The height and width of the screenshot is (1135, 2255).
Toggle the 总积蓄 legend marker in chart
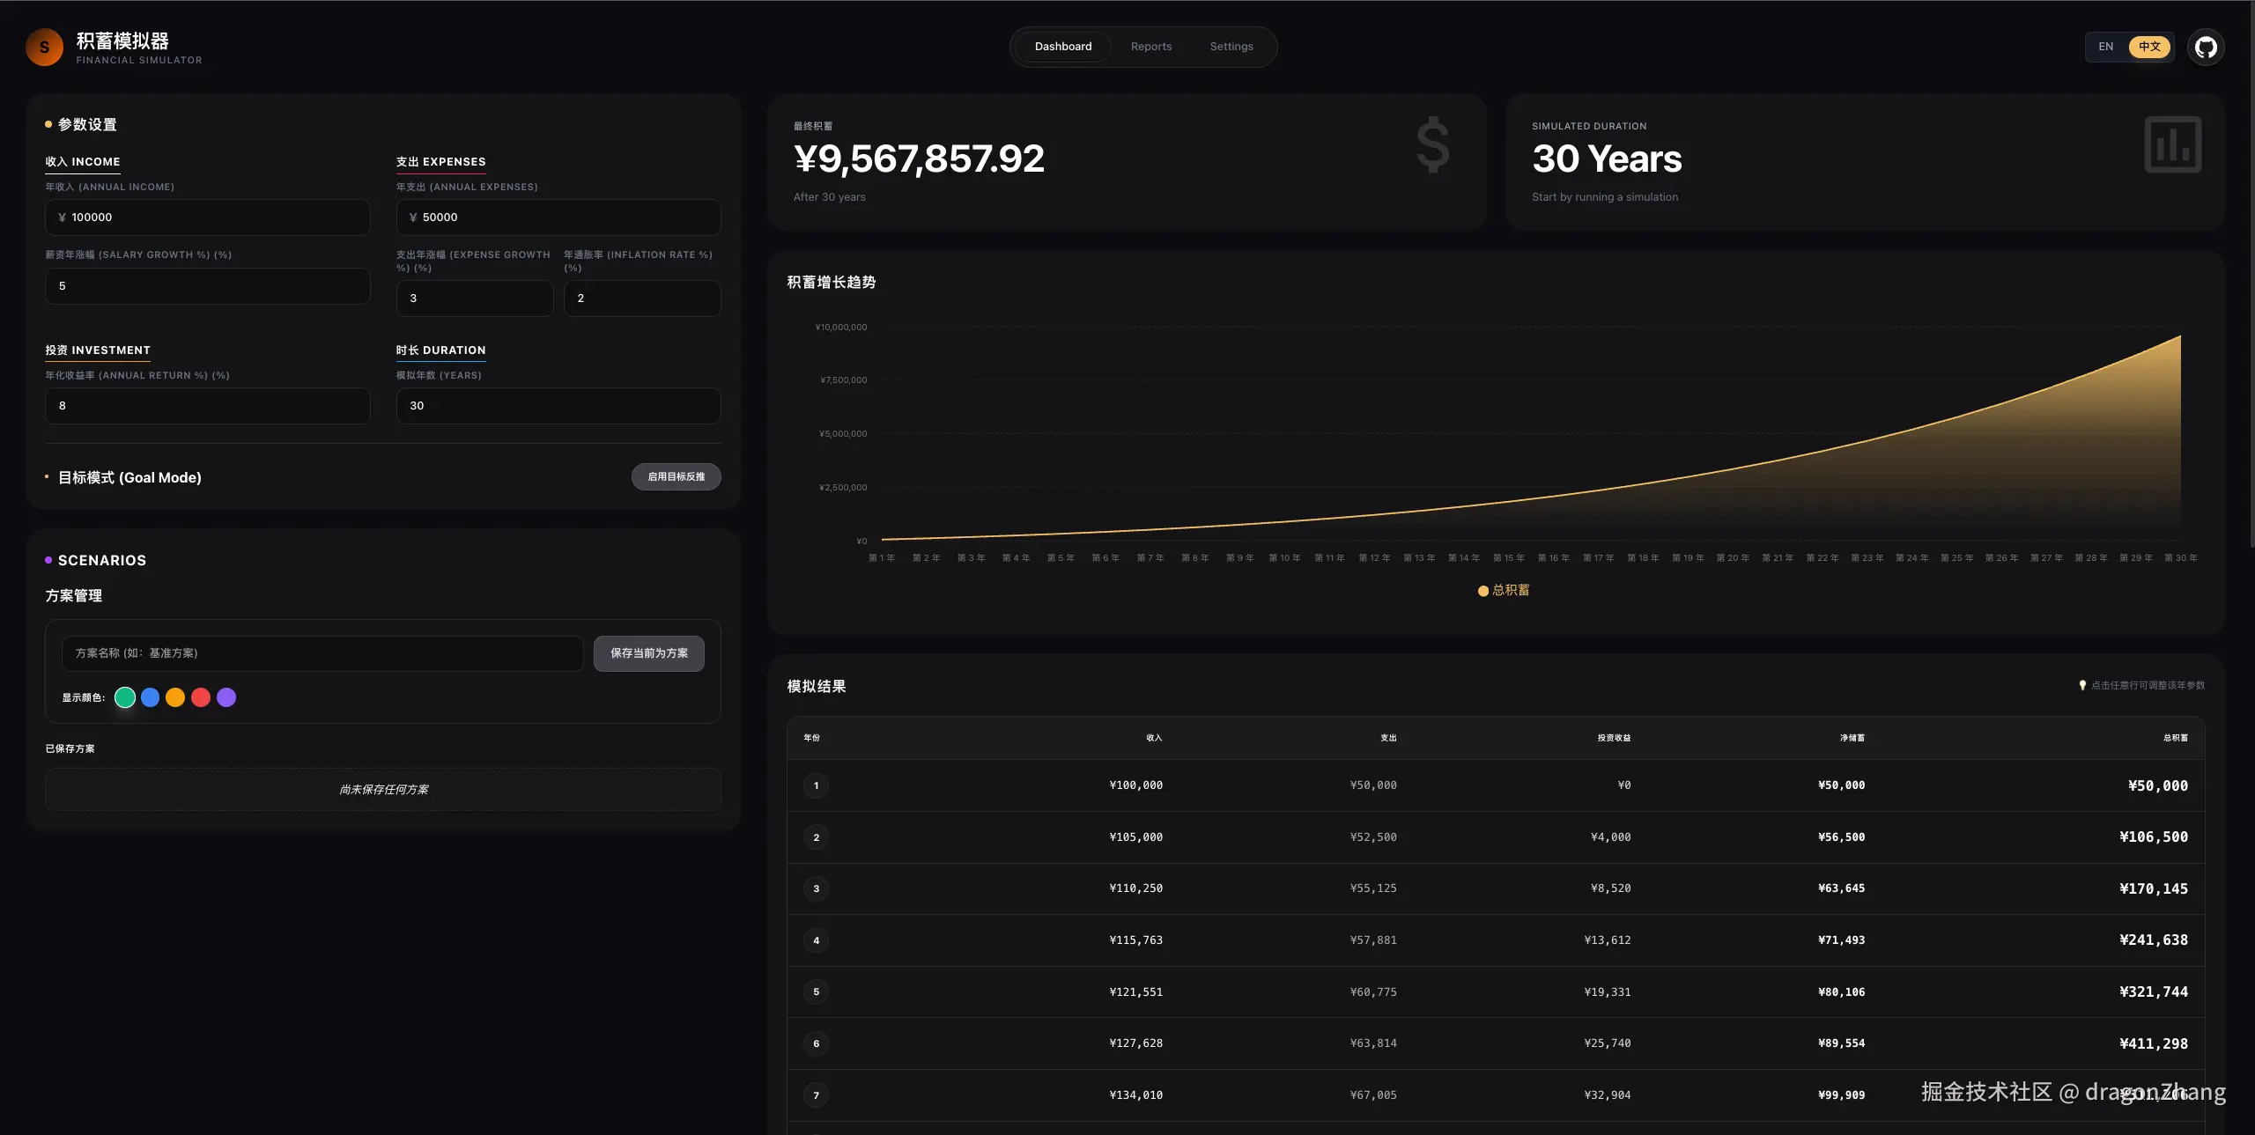[1483, 591]
